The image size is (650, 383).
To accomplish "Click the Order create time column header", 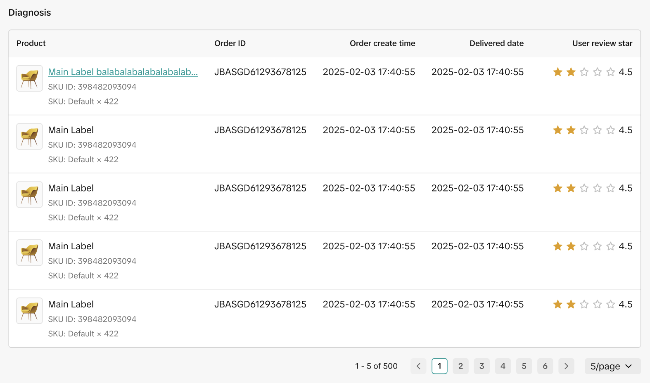I will point(382,43).
